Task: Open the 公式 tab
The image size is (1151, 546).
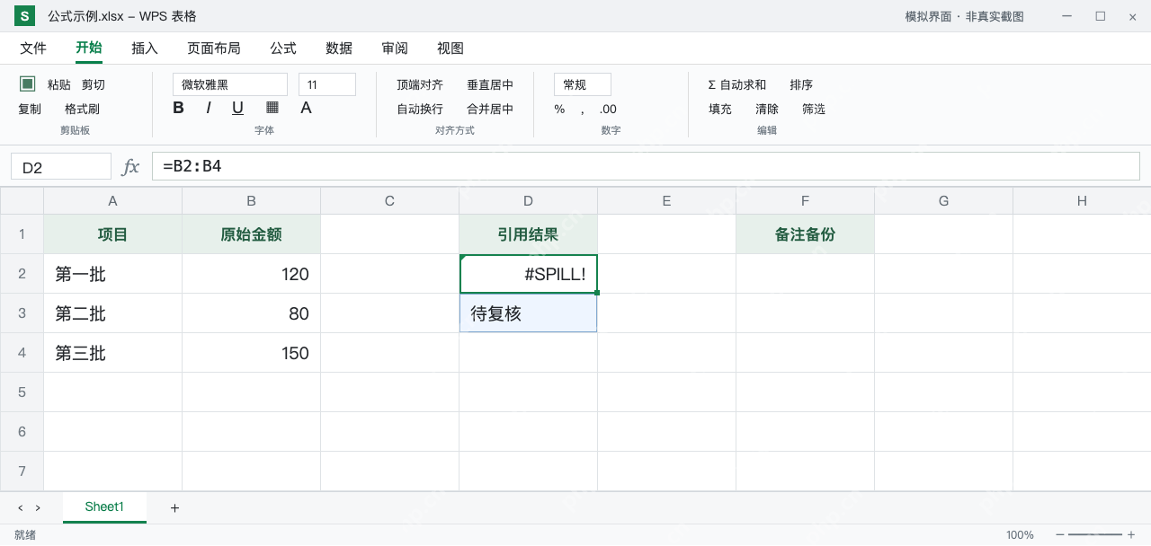Action: click(x=283, y=48)
